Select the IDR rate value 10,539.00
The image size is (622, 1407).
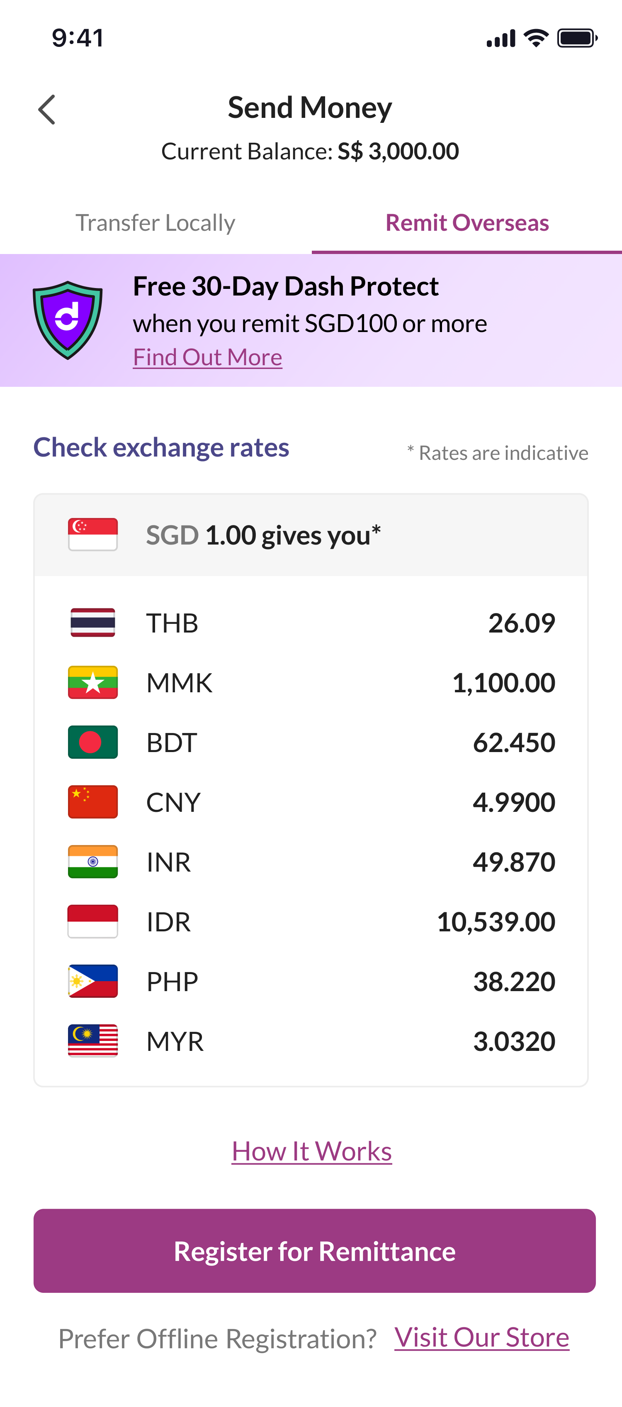496,922
